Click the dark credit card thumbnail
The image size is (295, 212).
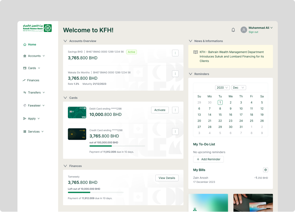coord(77,134)
